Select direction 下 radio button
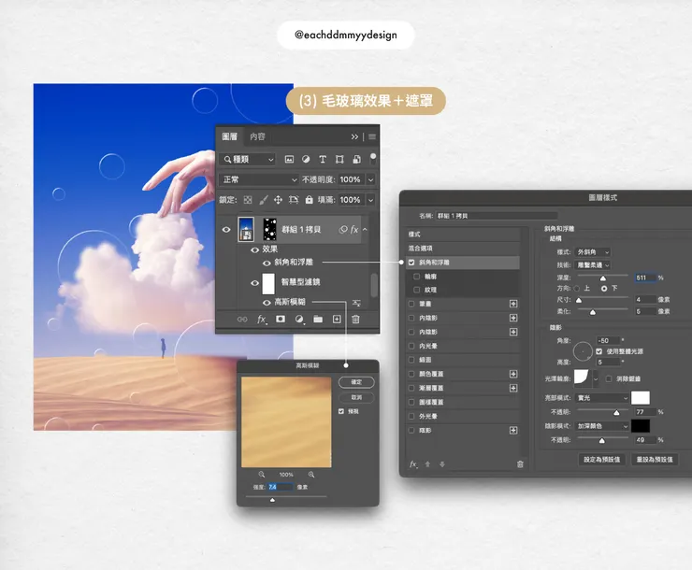This screenshot has width=692, height=570. [604, 289]
